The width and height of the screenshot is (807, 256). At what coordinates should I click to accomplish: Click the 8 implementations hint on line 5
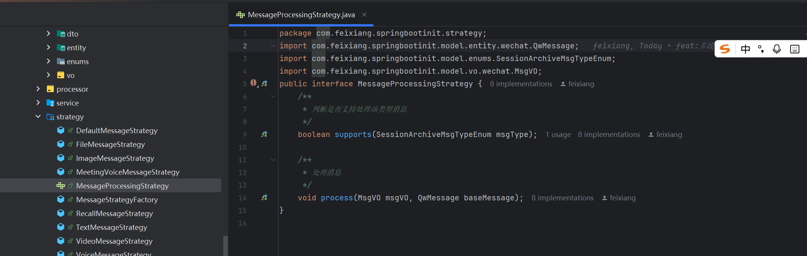pos(521,84)
